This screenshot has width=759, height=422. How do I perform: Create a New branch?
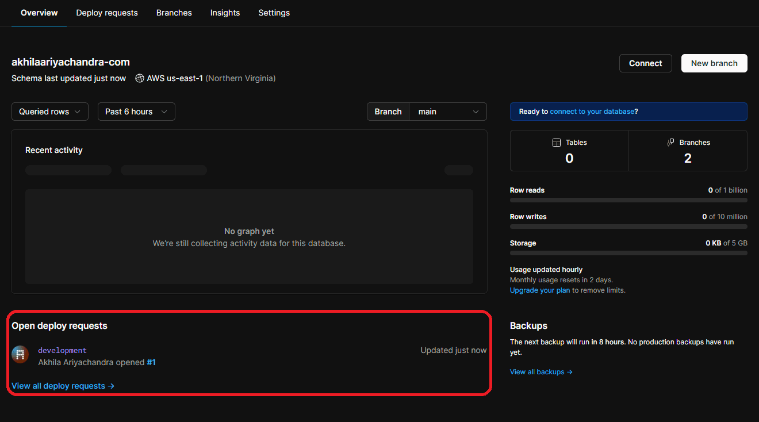click(x=714, y=63)
